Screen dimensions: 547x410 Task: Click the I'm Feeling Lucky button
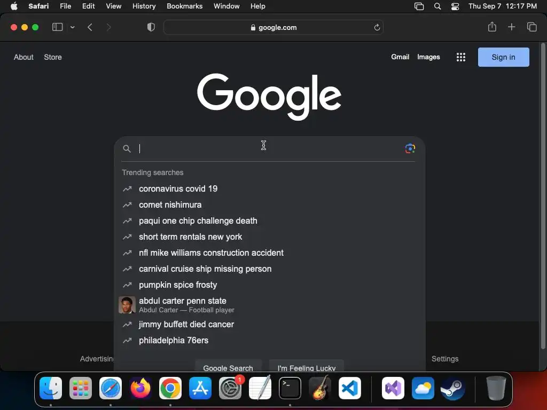pos(307,366)
